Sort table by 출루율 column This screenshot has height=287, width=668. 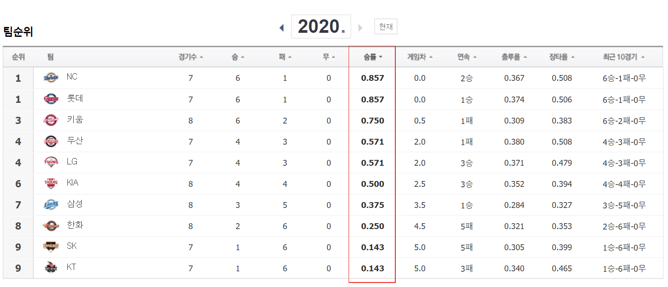514,57
